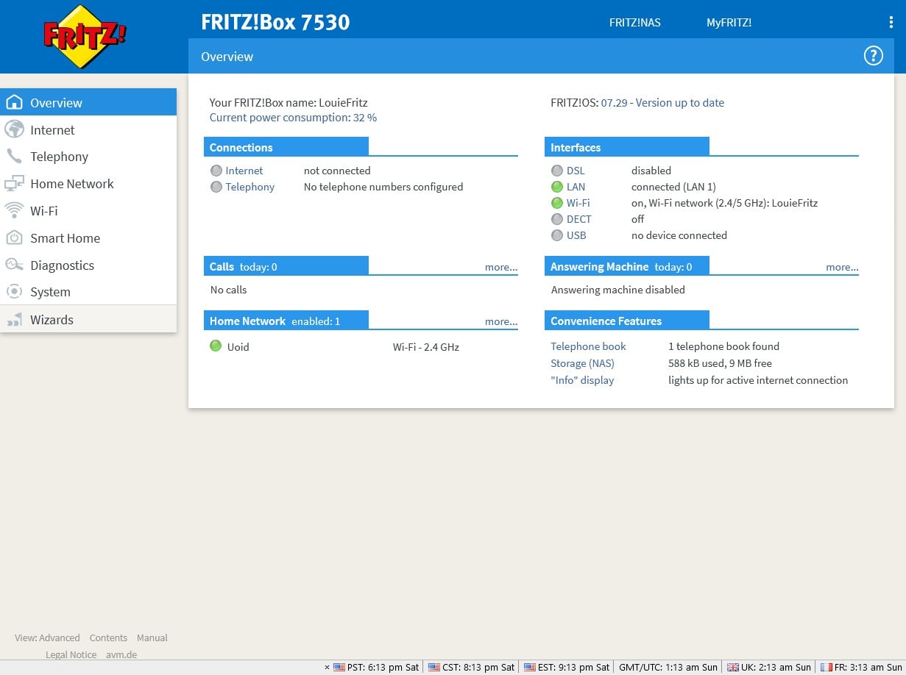Open the Storage (NAS) link
Viewport: 906px width, 675px height.
pos(582,363)
